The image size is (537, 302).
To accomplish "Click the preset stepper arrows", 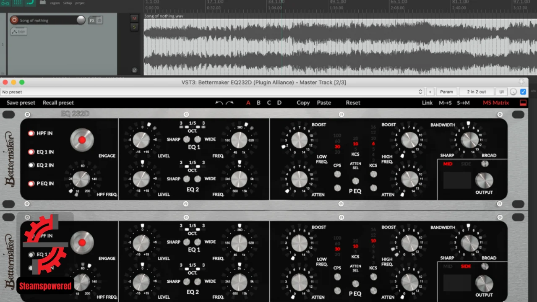I will coord(421,92).
